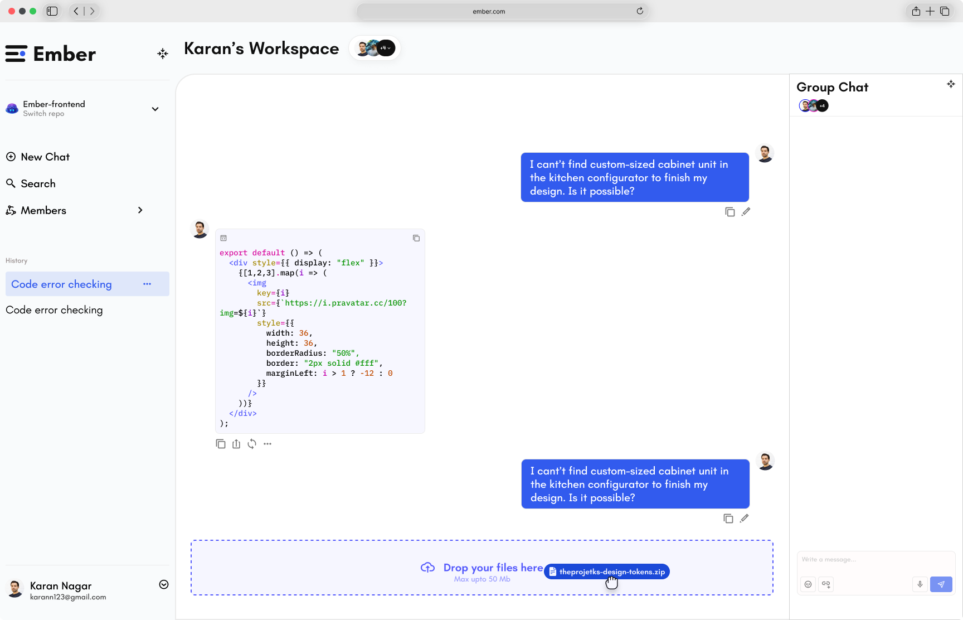Share the assistant code response
963x620 pixels.
point(236,444)
